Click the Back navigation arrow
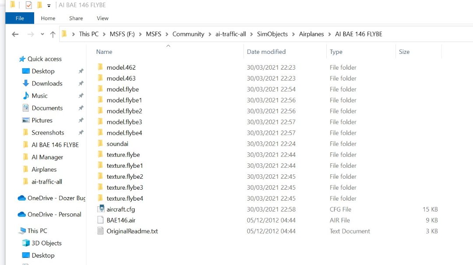 click(x=15, y=35)
